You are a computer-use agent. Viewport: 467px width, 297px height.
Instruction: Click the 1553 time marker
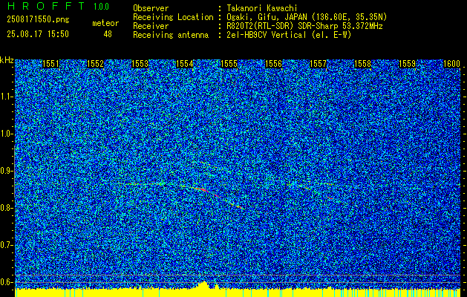[140, 64]
